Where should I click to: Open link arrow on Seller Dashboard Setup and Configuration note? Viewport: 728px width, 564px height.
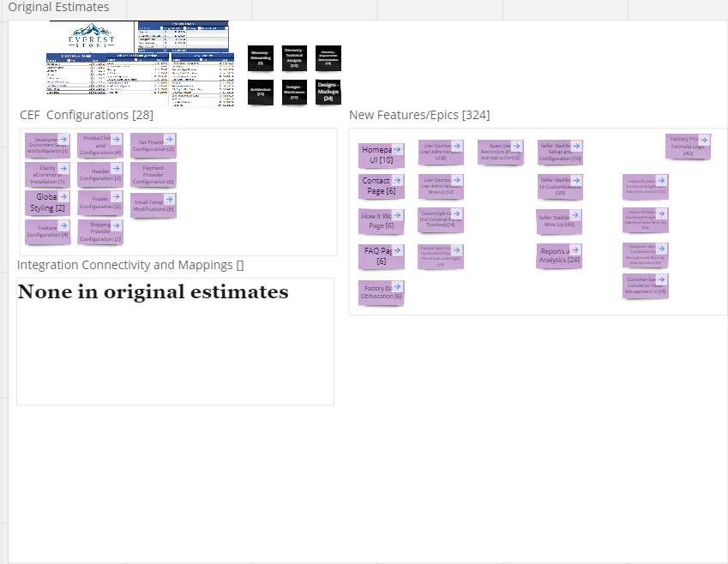point(576,146)
